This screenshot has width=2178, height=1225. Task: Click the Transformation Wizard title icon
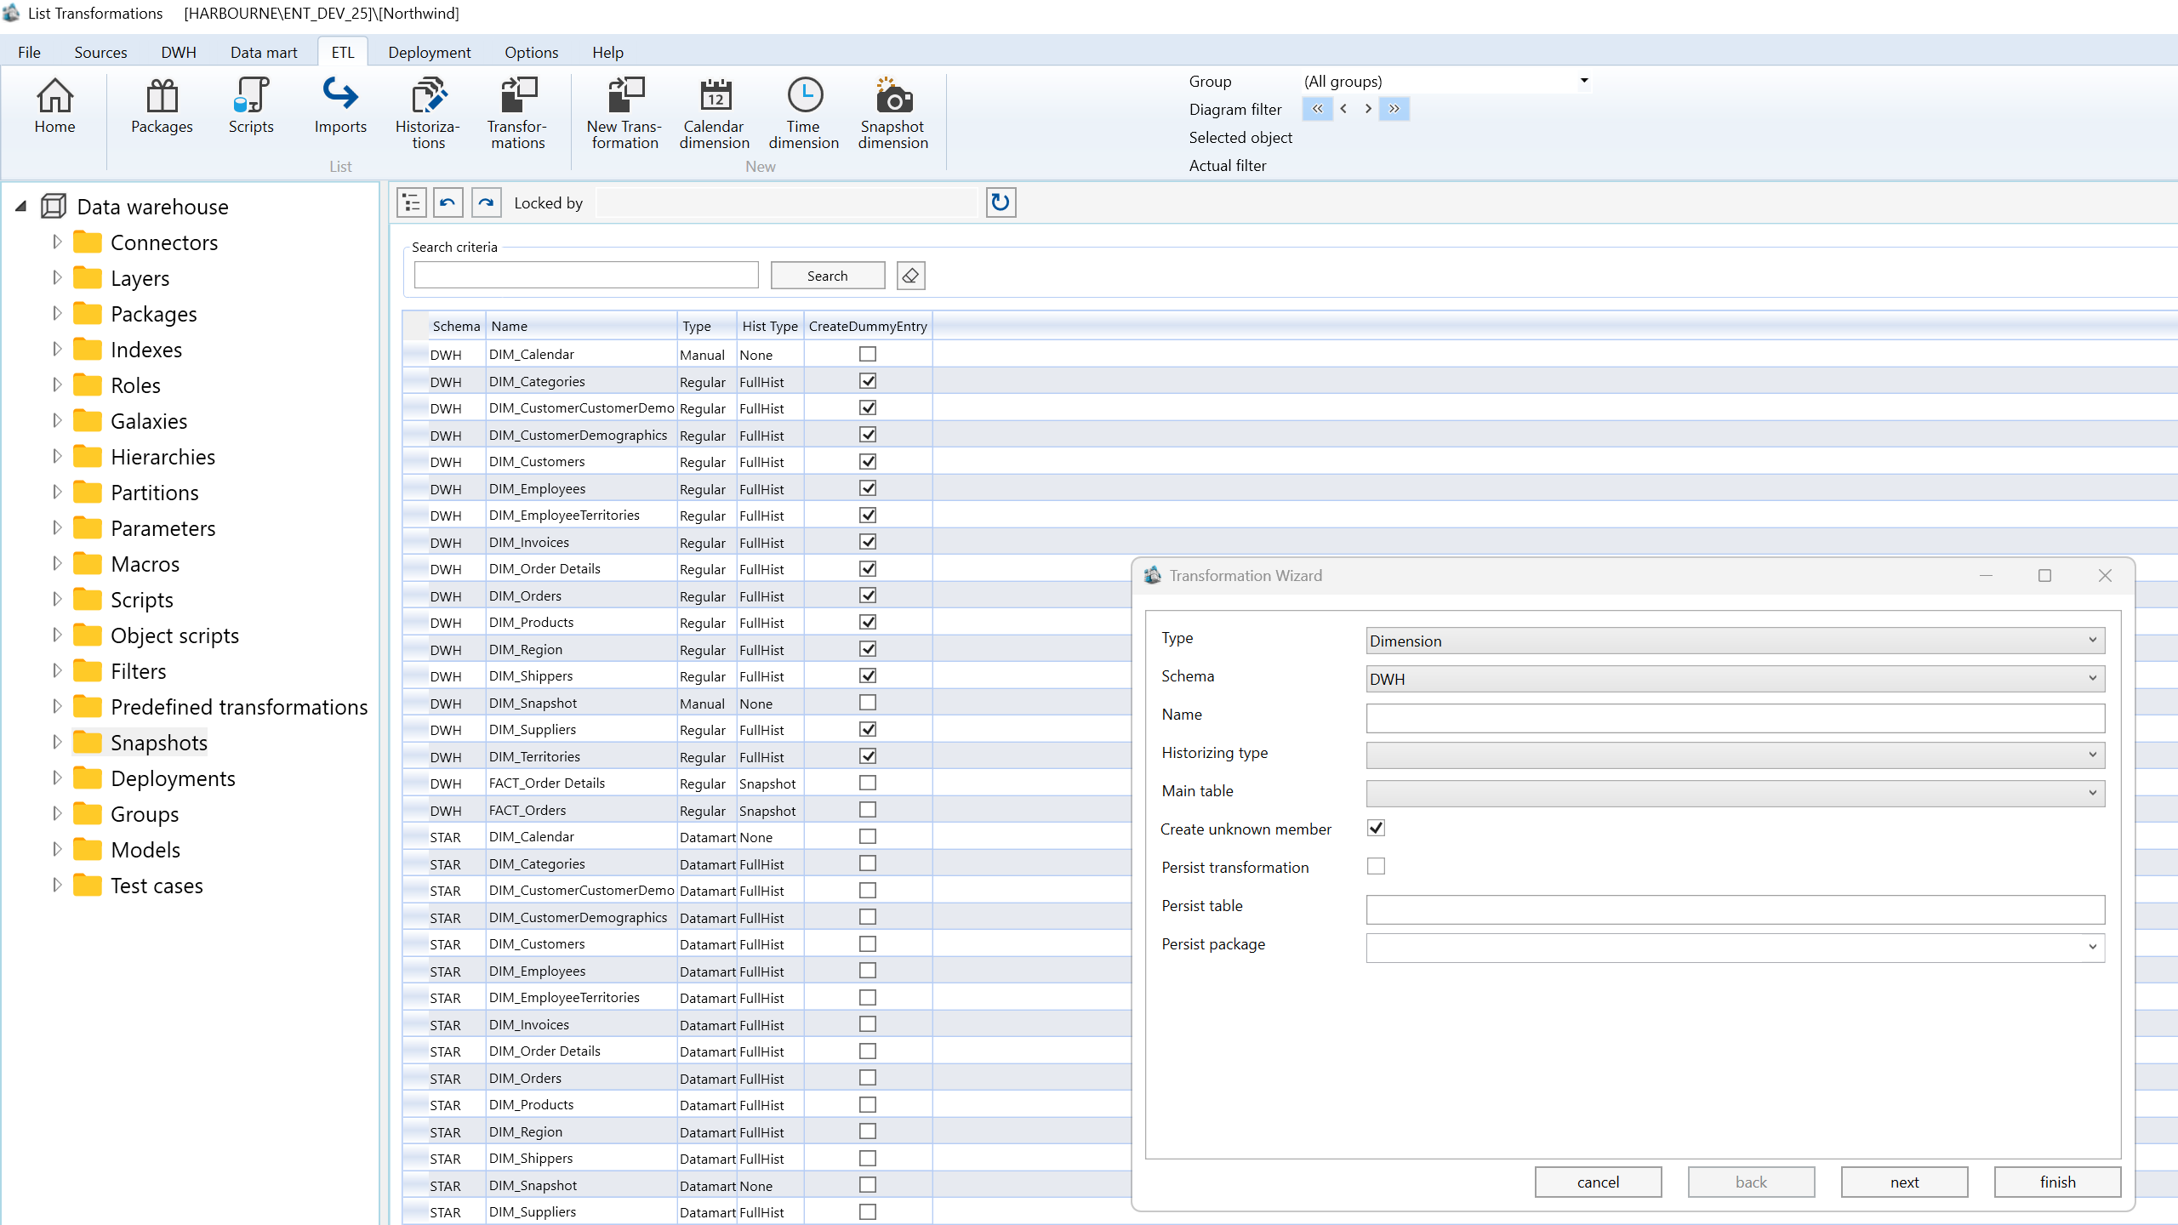coord(1153,575)
